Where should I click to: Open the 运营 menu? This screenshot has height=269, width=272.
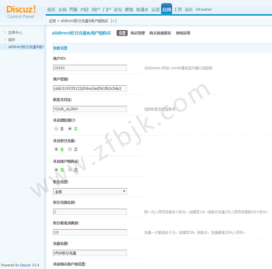(x=155, y=10)
